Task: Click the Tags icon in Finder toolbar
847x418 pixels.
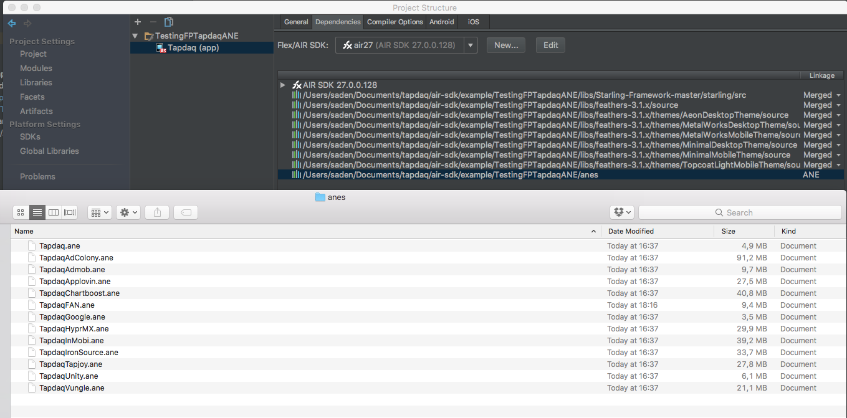Action: [186, 212]
